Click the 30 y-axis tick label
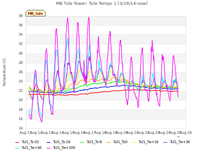The width and height of the screenshot is (205, 154). pos(20,54)
